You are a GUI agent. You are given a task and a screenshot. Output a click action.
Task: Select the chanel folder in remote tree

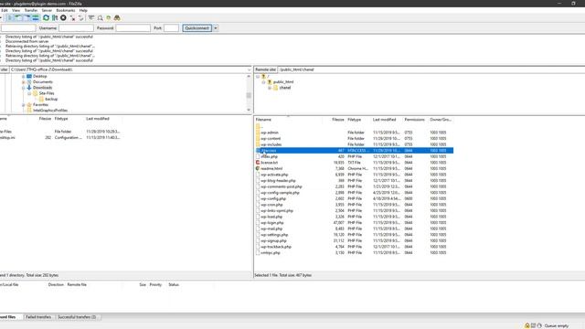point(284,88)
